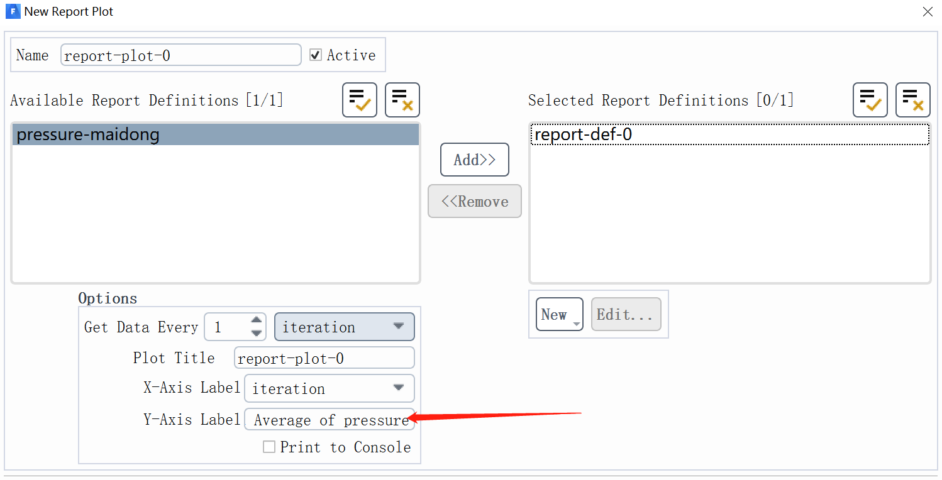Screen dimensions: 942x480
Task: Click the Y-Axis Label text field
Action: tap(329, 420)
